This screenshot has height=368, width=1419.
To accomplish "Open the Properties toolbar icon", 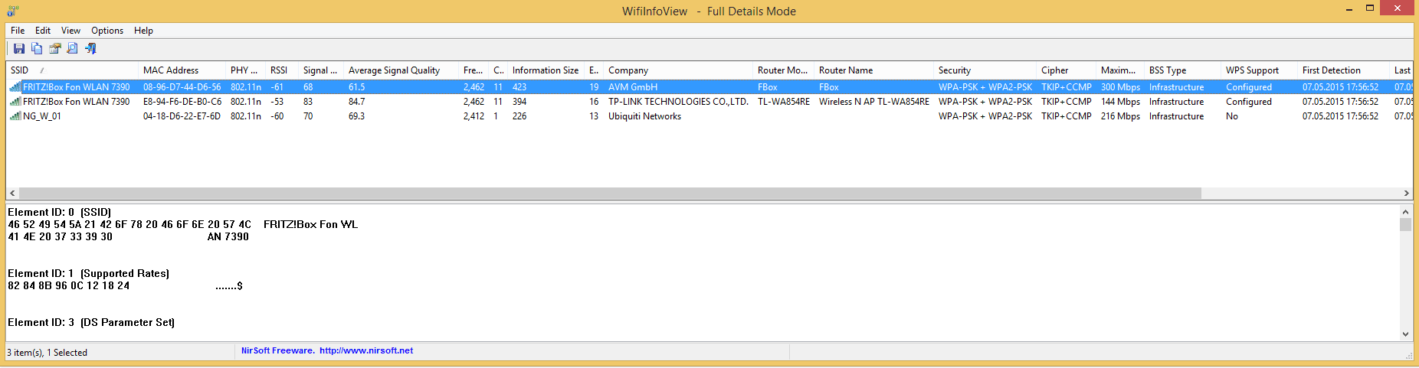I will [54, 49].
